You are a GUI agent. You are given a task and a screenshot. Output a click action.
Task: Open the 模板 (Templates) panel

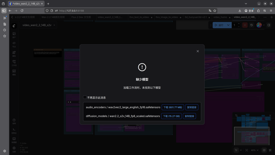coord(14,71)
